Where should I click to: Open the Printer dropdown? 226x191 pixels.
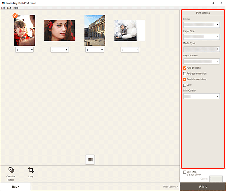pyautogui.click(x=202, y=24)
